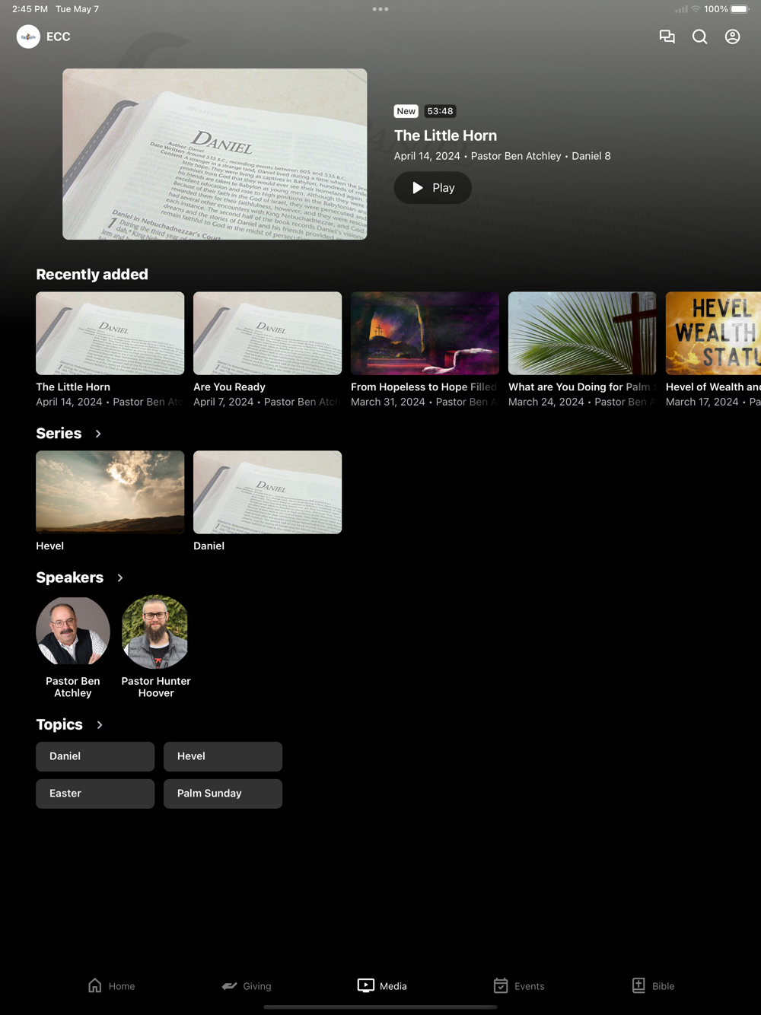Open the three-dot multitasking menu
Viewport: 761px width, 1015px height.
click(380, 9)
